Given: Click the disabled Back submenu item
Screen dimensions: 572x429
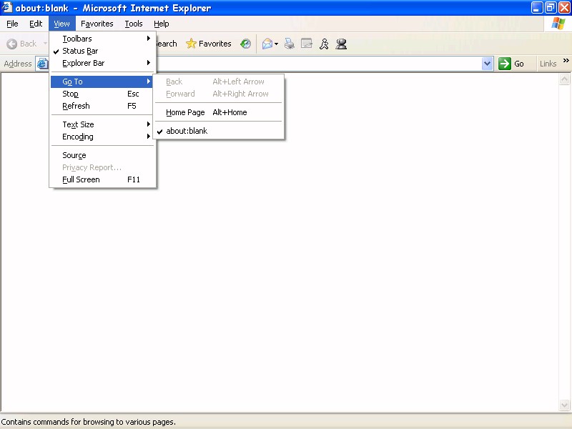Looking at the screenshot, I should click(219, 82).
